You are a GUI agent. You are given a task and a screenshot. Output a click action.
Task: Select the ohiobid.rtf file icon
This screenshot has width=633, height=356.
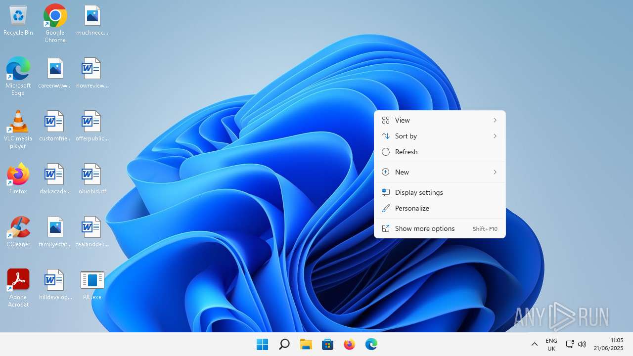pos(92,179)
